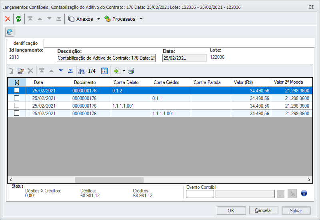
Task: Check the box for row with debit 1.1.1.1.001
Action: (16, 106)
